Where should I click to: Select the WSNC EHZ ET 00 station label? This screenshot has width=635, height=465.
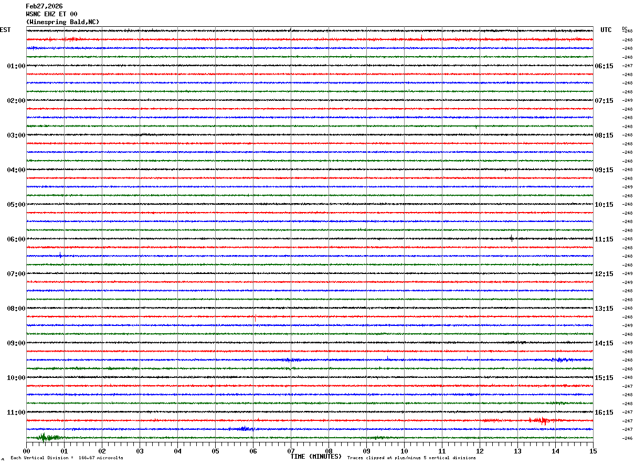tap(51, 14)
